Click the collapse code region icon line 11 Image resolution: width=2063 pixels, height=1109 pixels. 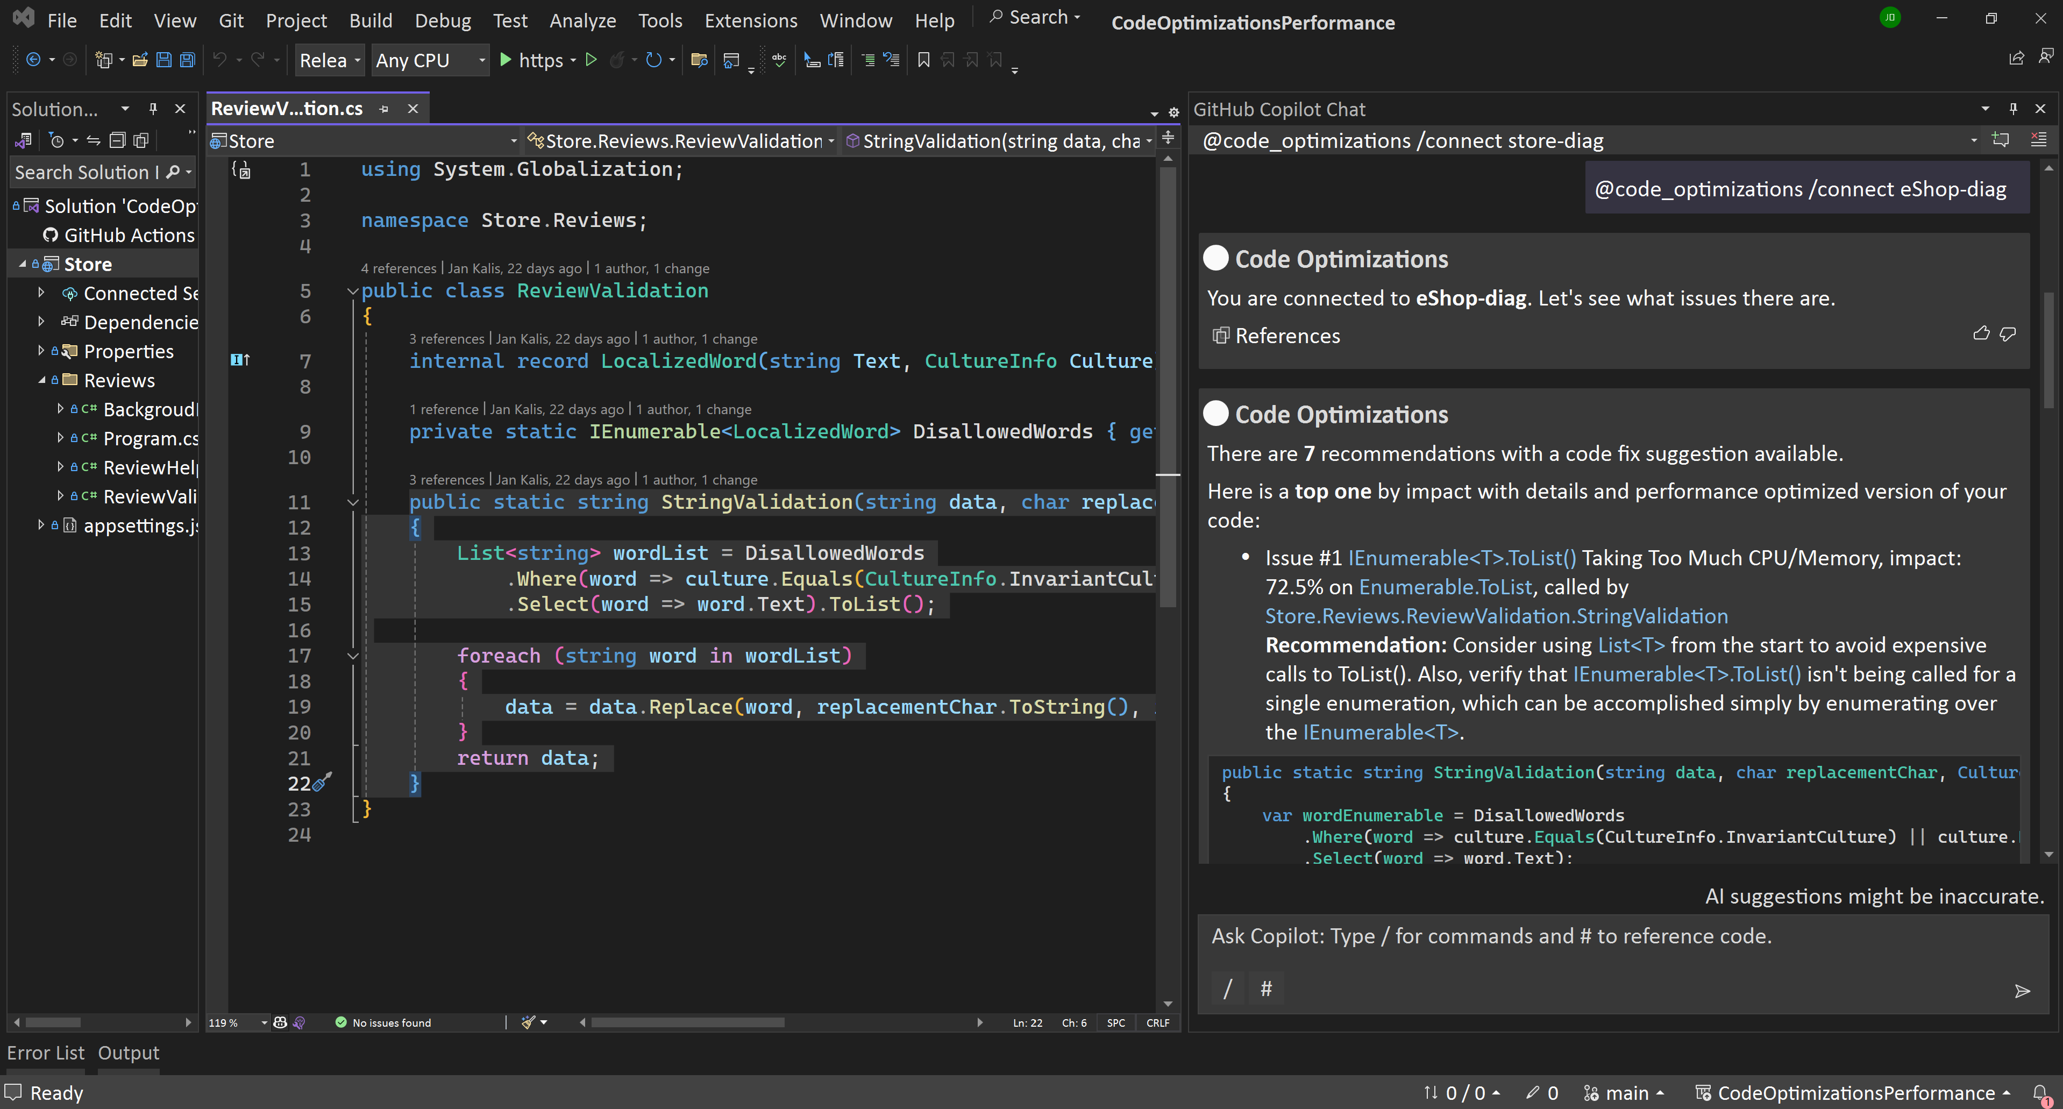(x=352, y=501)
